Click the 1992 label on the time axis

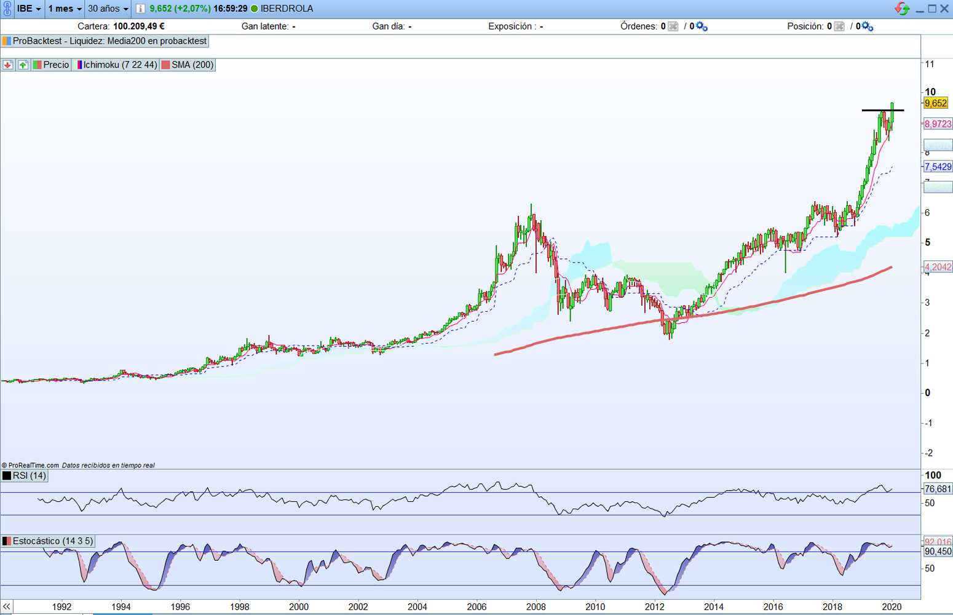click(x=61, y=607)
